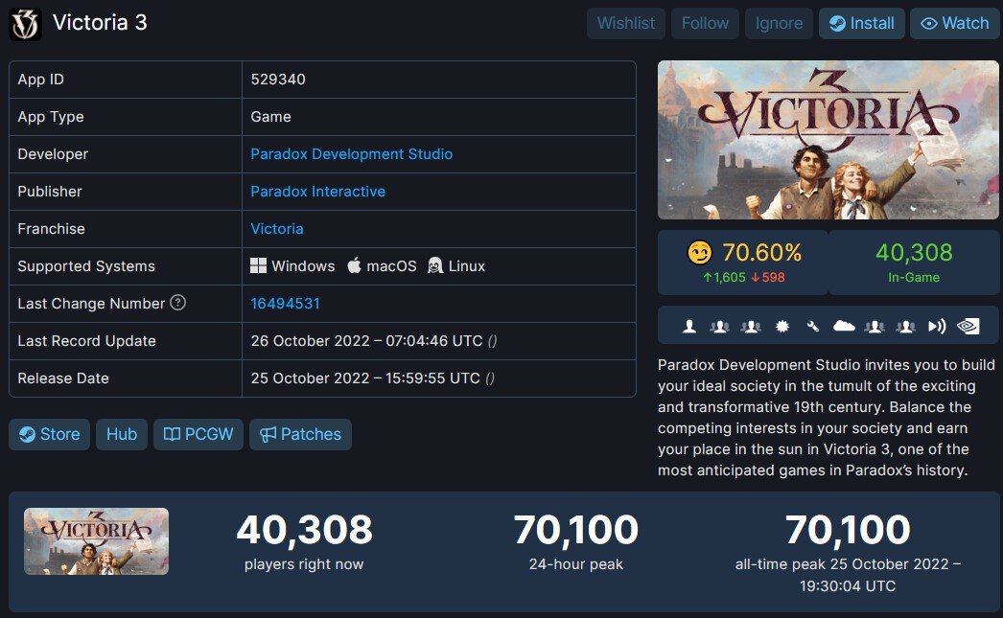The width and height of the screenshot is (1003, 618).
Task: Open the PCGW wiki button
Action: point(198,434)
